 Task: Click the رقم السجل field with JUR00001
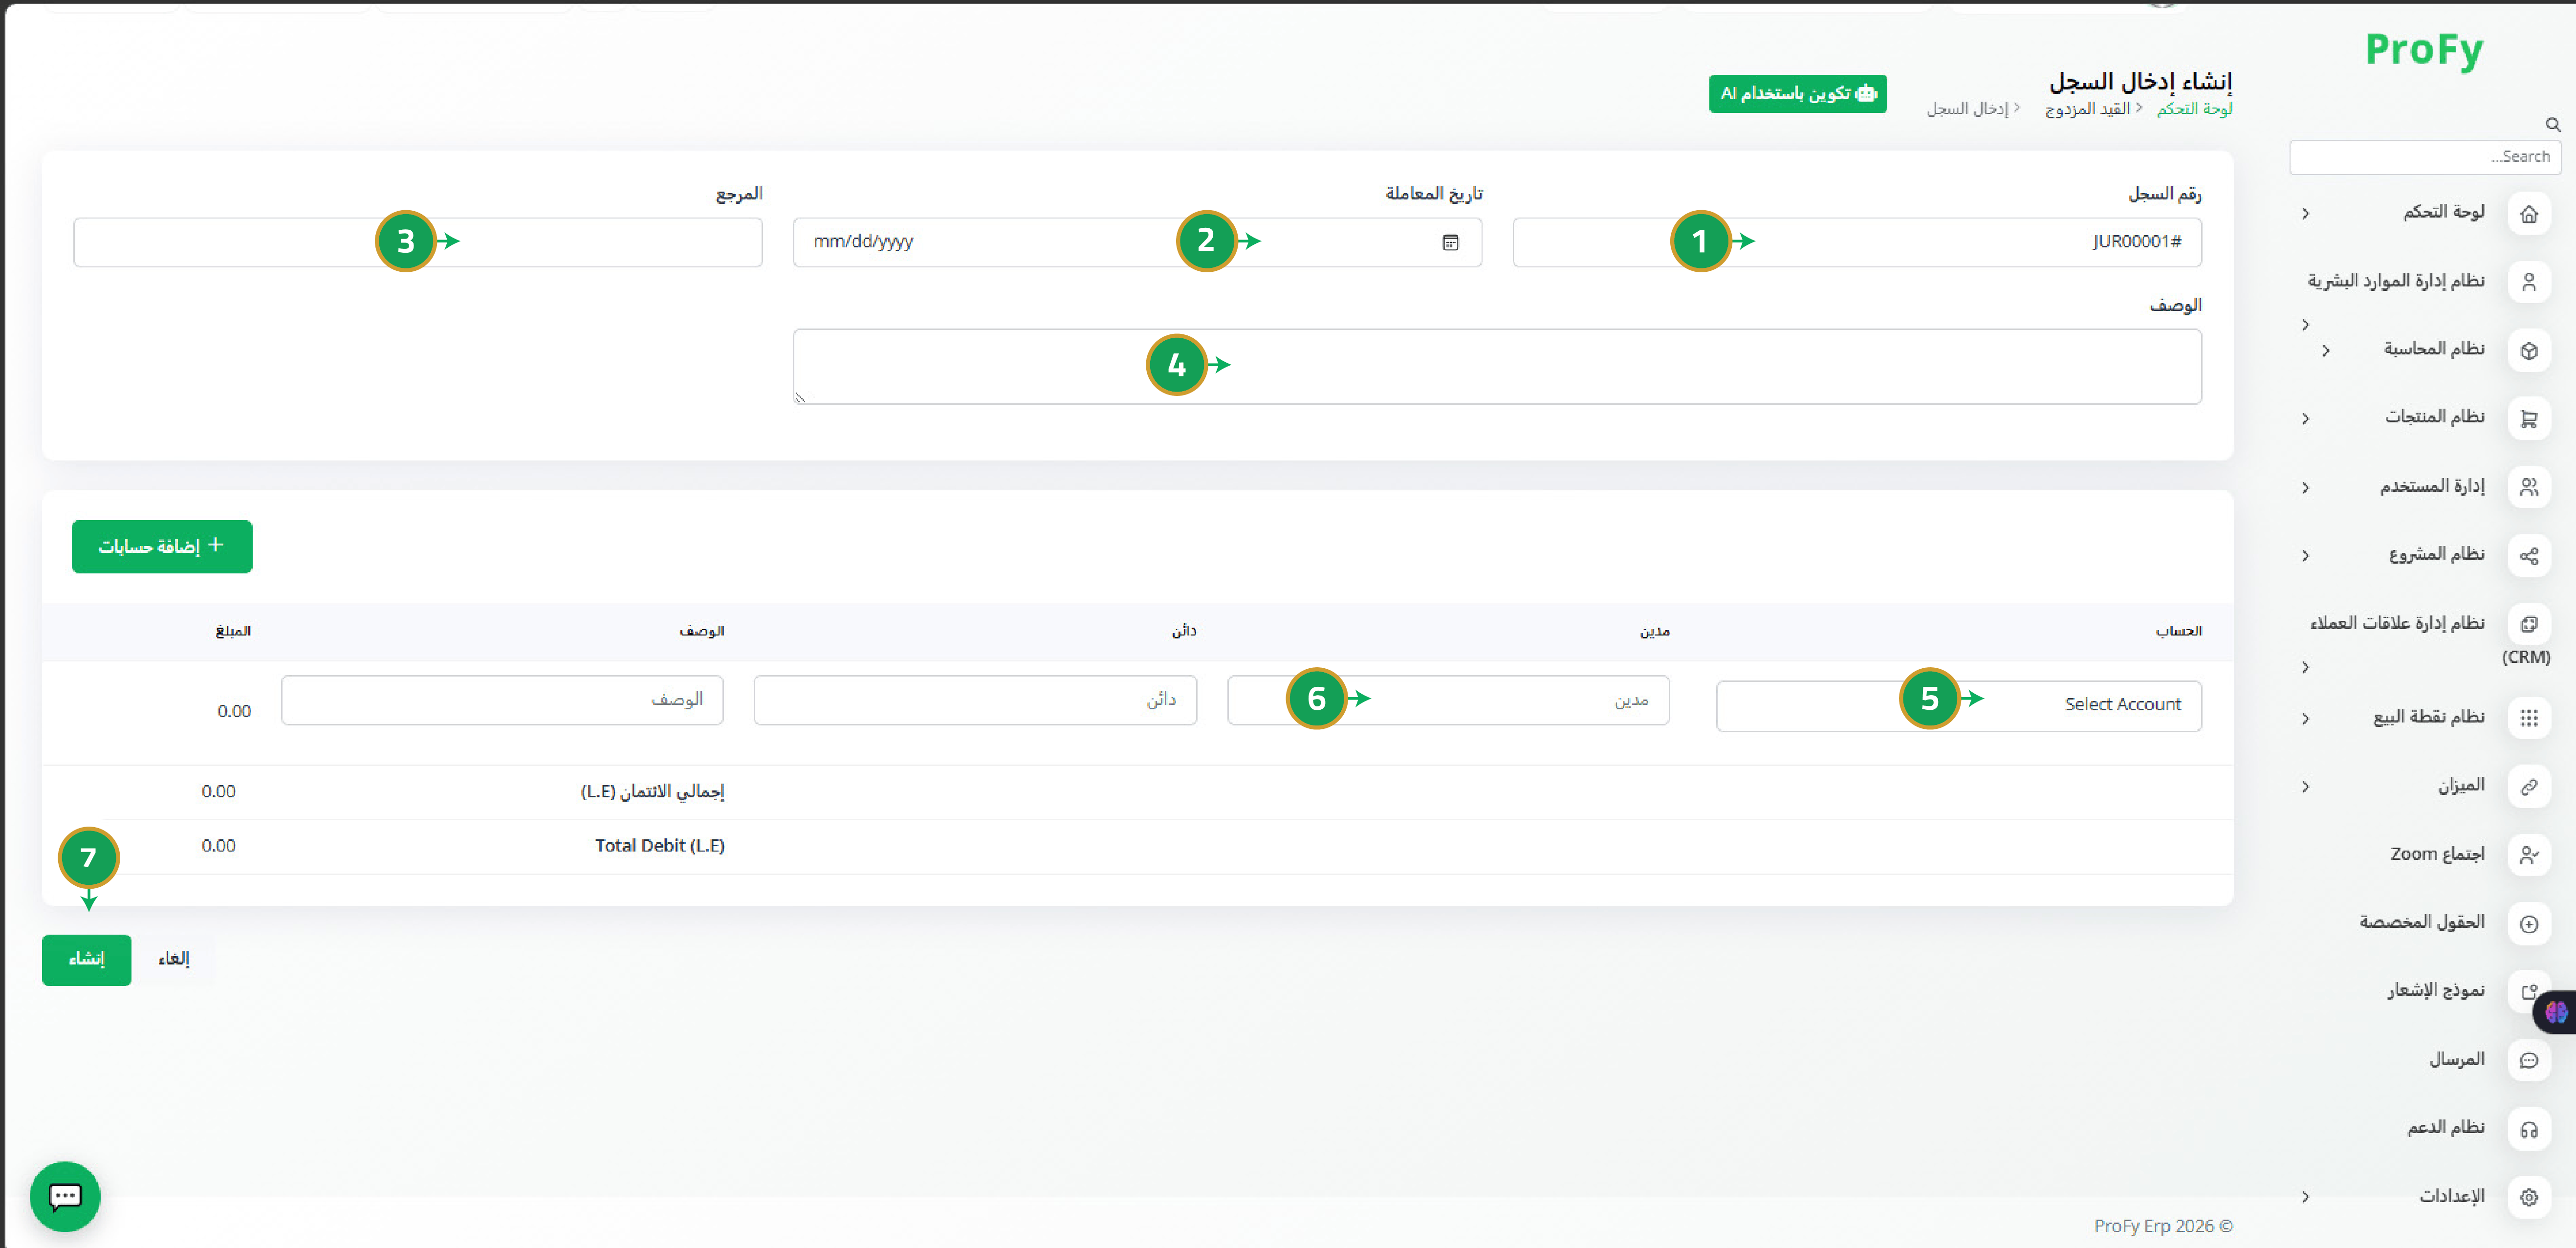click(1856, 242)
